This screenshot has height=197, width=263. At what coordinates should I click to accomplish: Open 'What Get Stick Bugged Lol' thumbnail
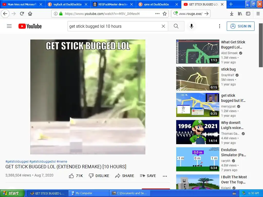[198, 51]
